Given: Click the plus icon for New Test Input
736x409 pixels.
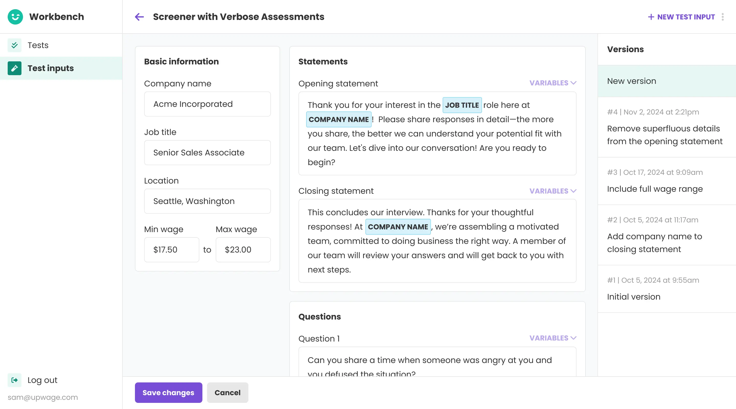Looking at the screenshot, I should click(x=651, y=17).
